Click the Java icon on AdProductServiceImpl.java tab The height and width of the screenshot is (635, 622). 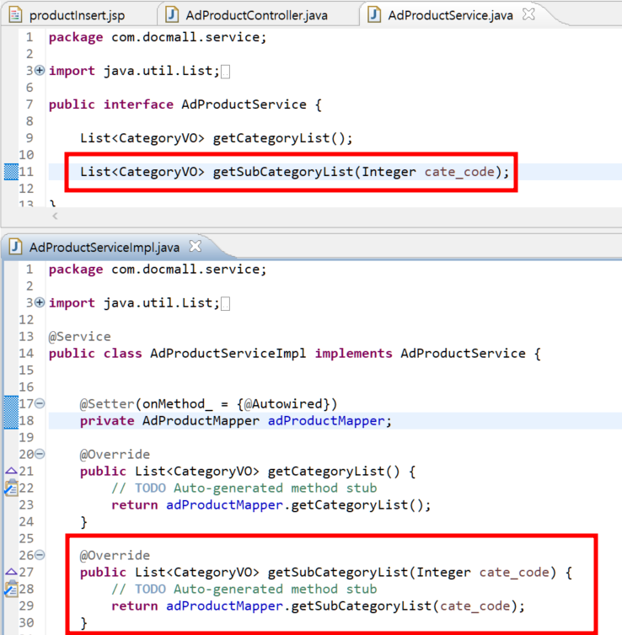point(15,247)
